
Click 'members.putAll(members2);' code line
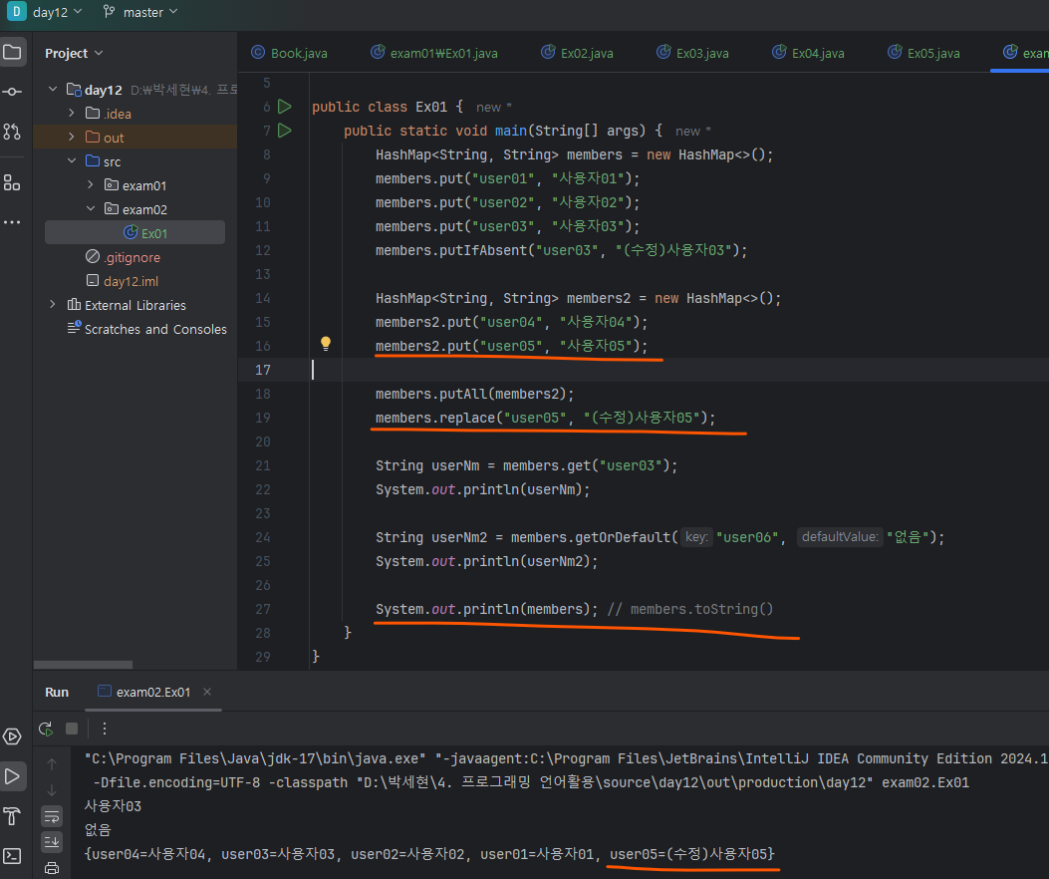[x=474, y=394]
